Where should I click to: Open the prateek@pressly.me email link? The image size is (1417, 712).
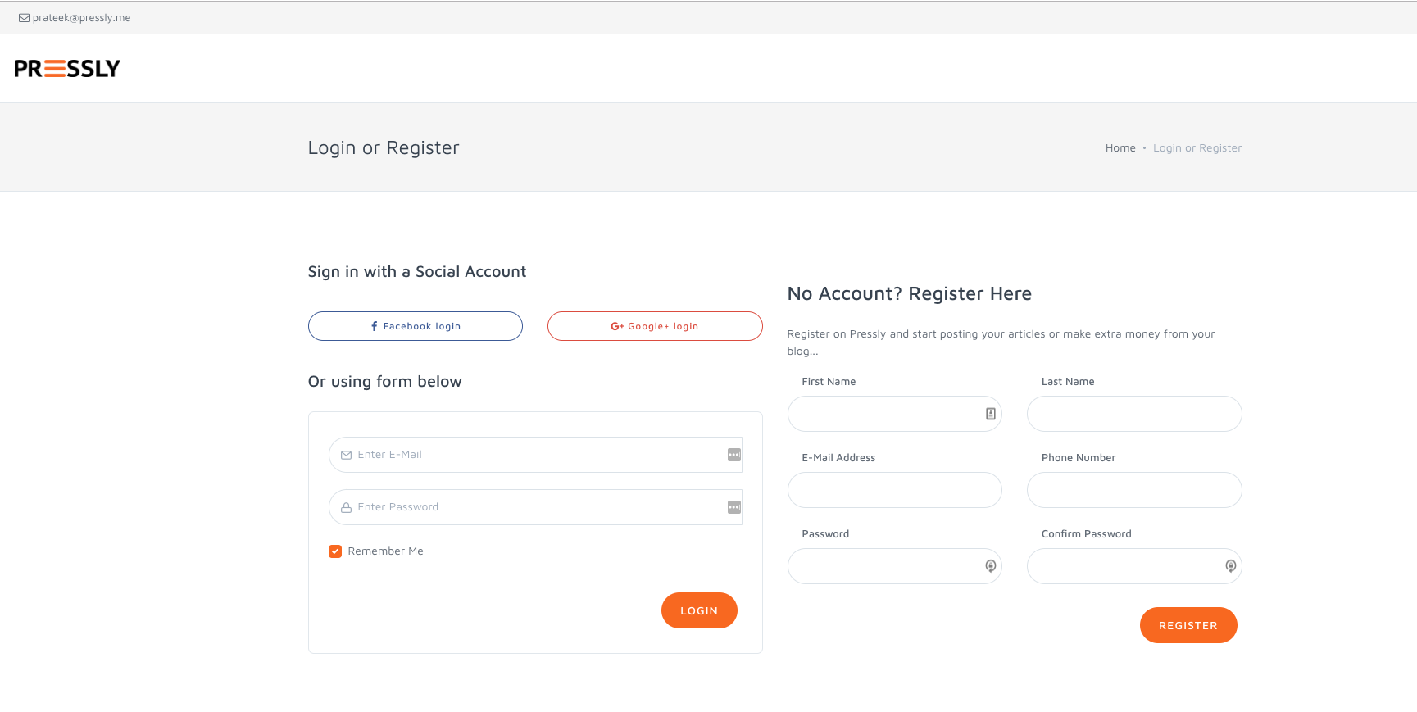tap(81, 18)
